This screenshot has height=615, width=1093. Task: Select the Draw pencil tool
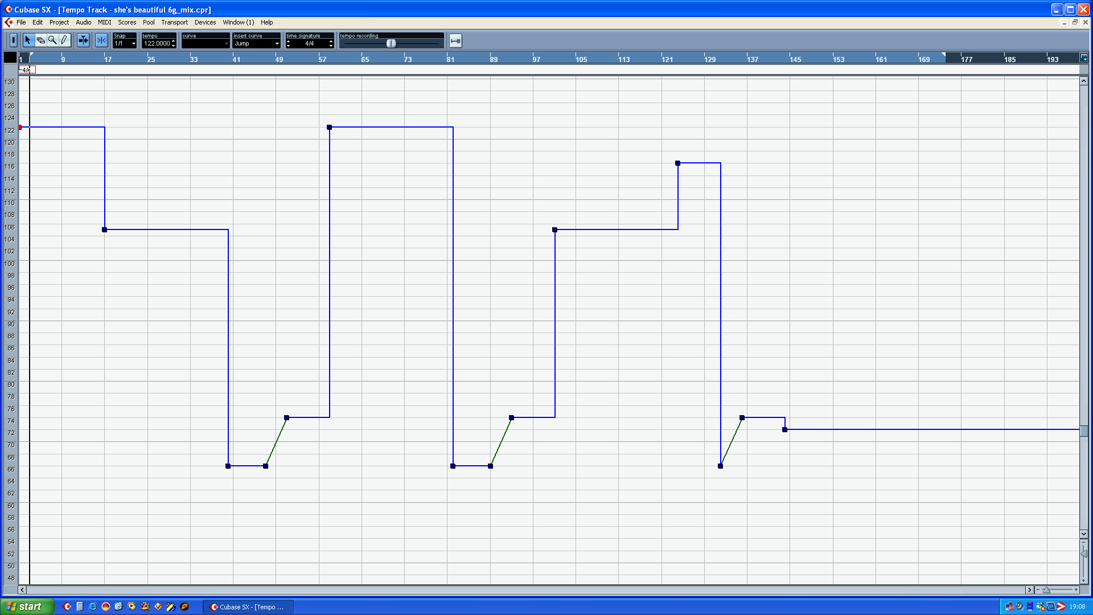[x=64, y=40]
